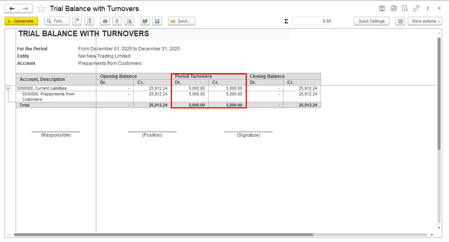Click the period date range text
This screenshot has height=242, width=449.
click(129, 49)
